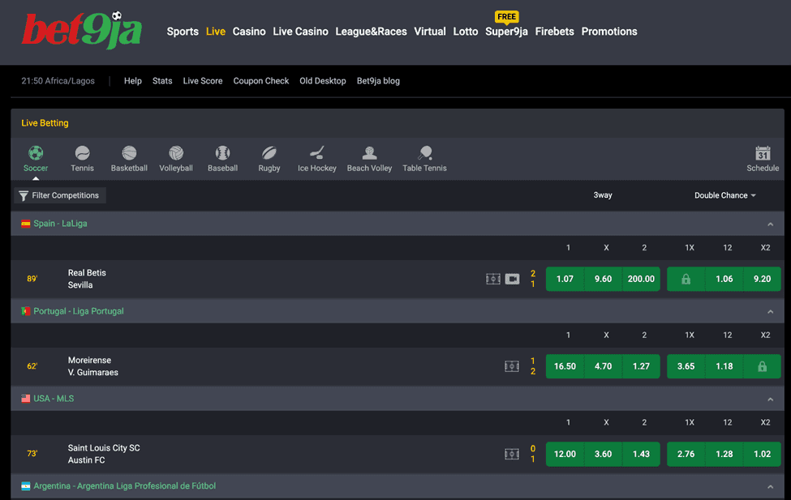Open USA - MLS competition link
Viewport: 791px width, 500px height.
[x=54, y=399]
